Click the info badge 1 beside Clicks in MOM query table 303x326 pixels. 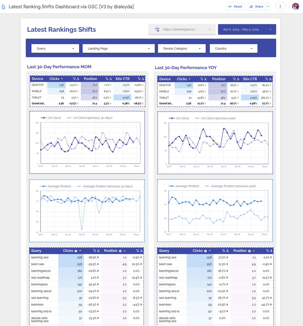76,251
